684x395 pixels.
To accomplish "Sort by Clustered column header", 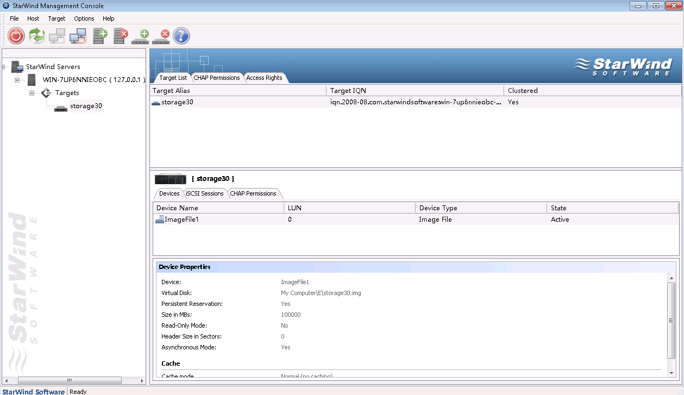I will (x=592, y=91).
